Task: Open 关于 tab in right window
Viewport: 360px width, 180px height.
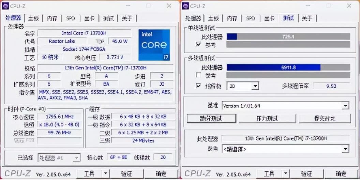Action: click(307, 18)
